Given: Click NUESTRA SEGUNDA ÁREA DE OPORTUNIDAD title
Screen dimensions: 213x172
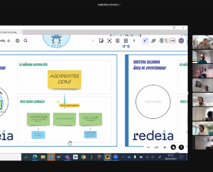Looking at the screenshot, I should coord(150,65).
